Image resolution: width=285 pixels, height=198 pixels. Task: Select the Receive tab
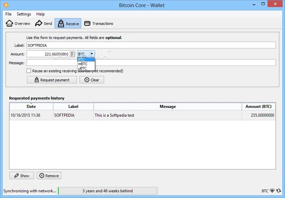(x=68, y=24)
